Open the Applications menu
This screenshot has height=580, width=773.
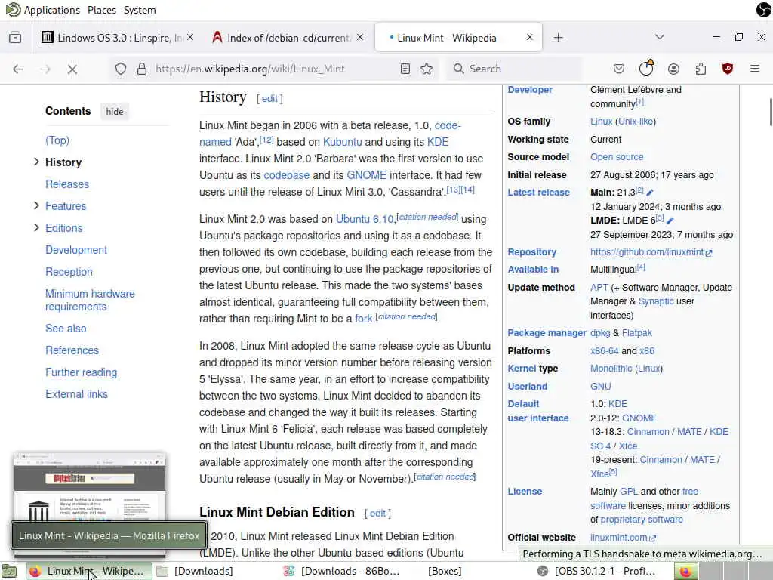coord(52,10)
